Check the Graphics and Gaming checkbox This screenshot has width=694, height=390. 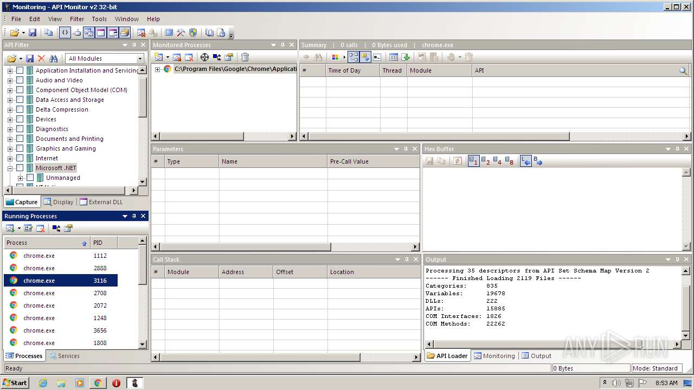[x=20, y=148]
